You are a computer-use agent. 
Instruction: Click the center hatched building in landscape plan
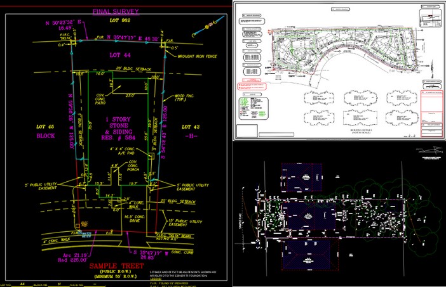(311, 216)
